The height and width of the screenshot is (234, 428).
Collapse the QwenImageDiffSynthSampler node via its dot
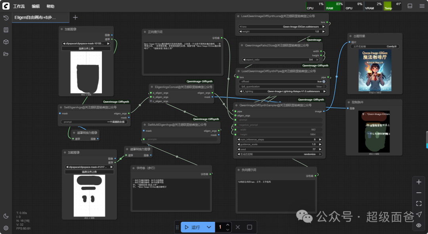point(237,105)
